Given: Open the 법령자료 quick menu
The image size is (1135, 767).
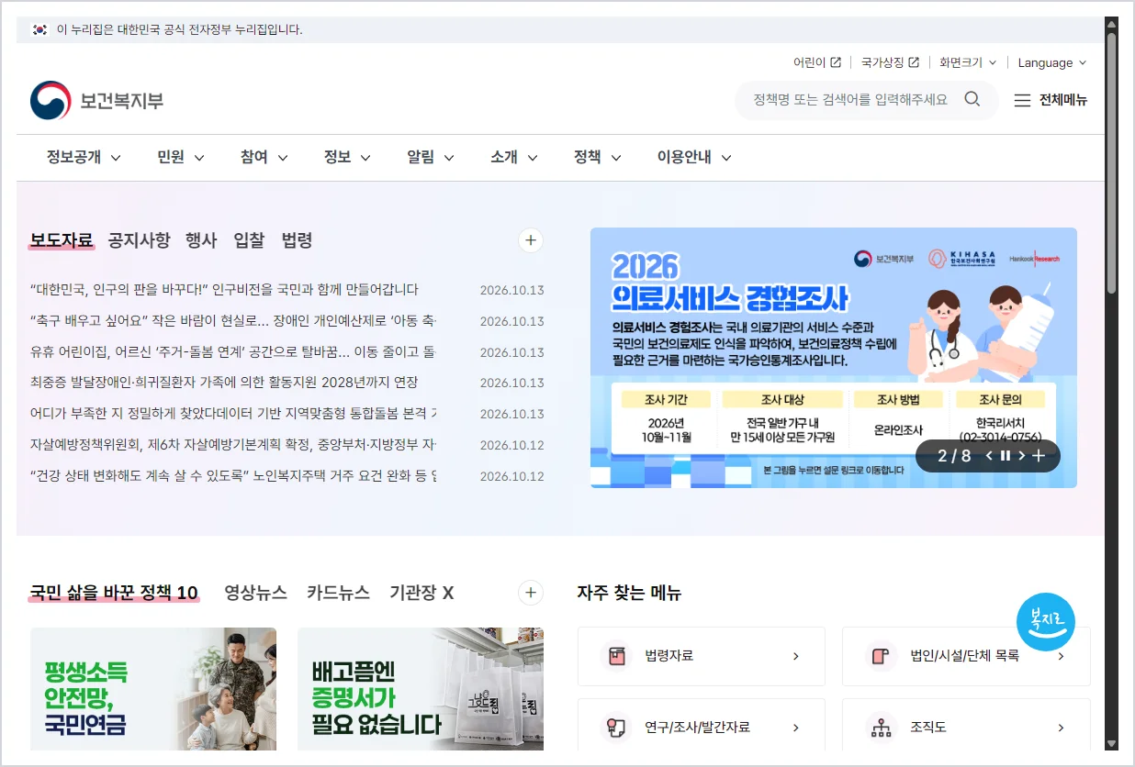Looking at the screenshot, I should point(702,656).
